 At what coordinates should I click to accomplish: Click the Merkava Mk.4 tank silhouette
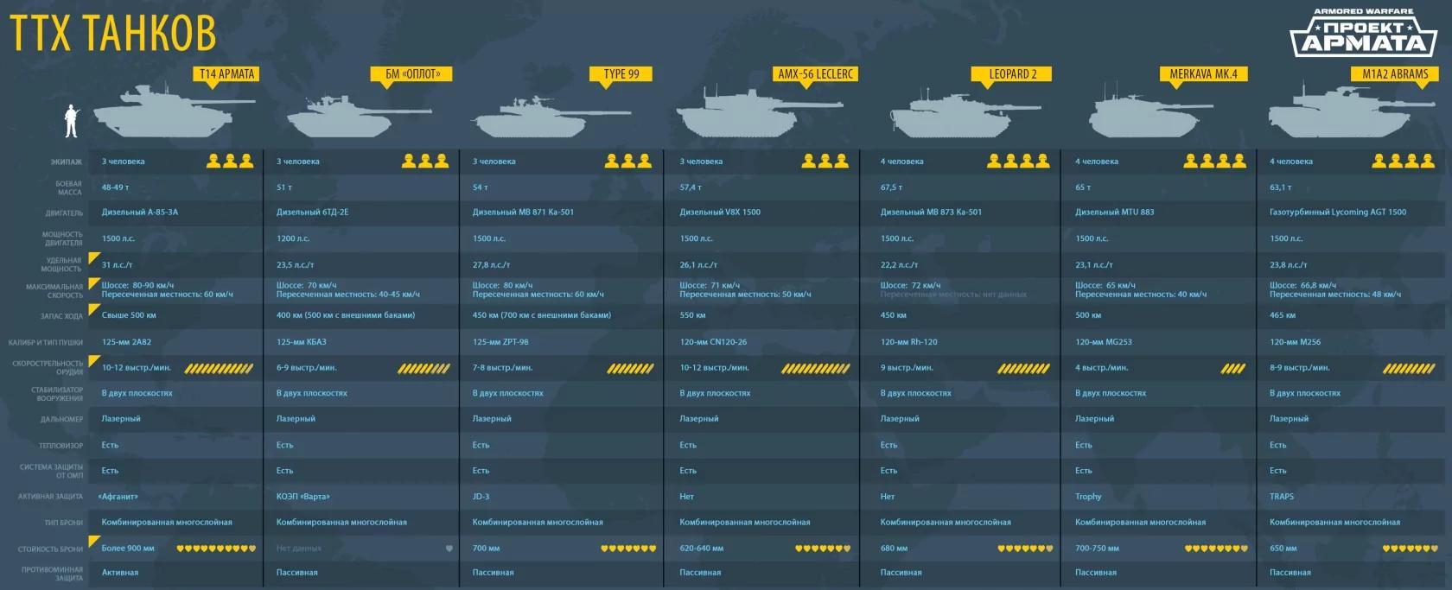[1145, 116]
